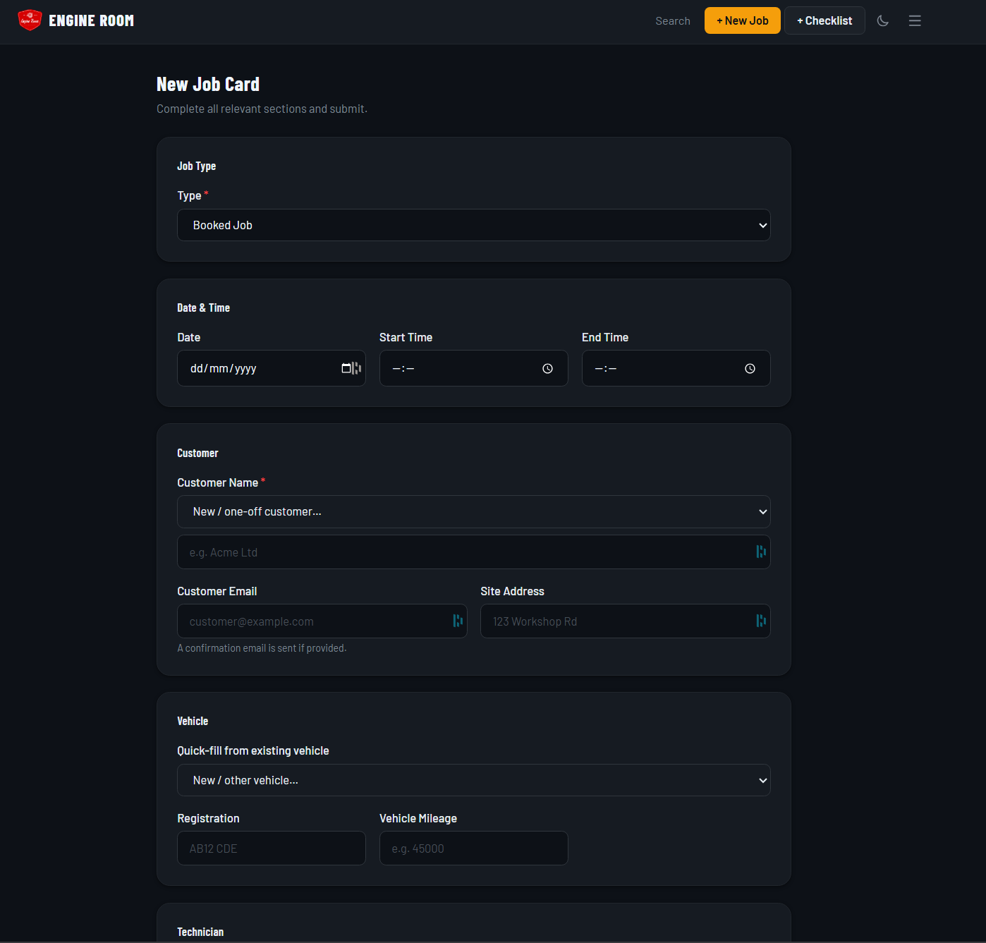Click the 'Registration' label
The width and height of the screenshot is (986, 943).
208,818
